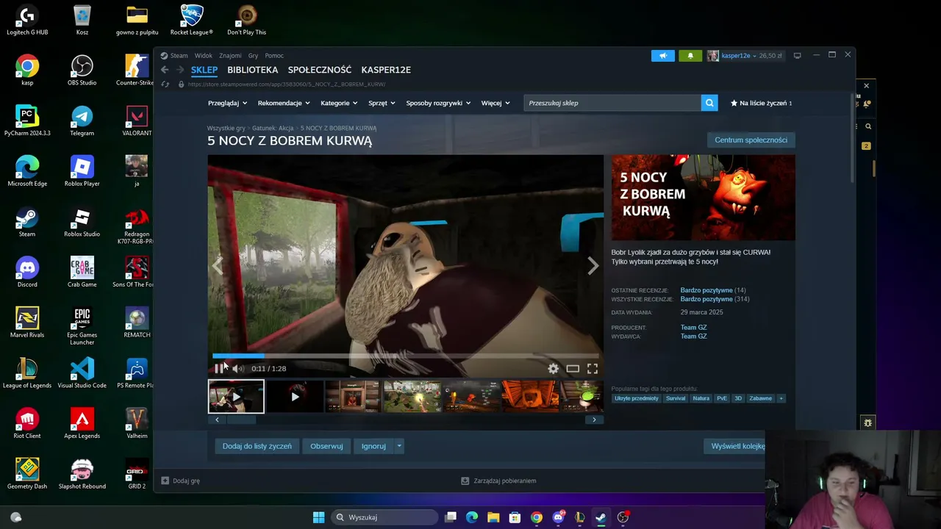Enter fullscreen for the trailer video
Image resolution: width=941 pixels, height=529 pixels.
tap(593, 369)
